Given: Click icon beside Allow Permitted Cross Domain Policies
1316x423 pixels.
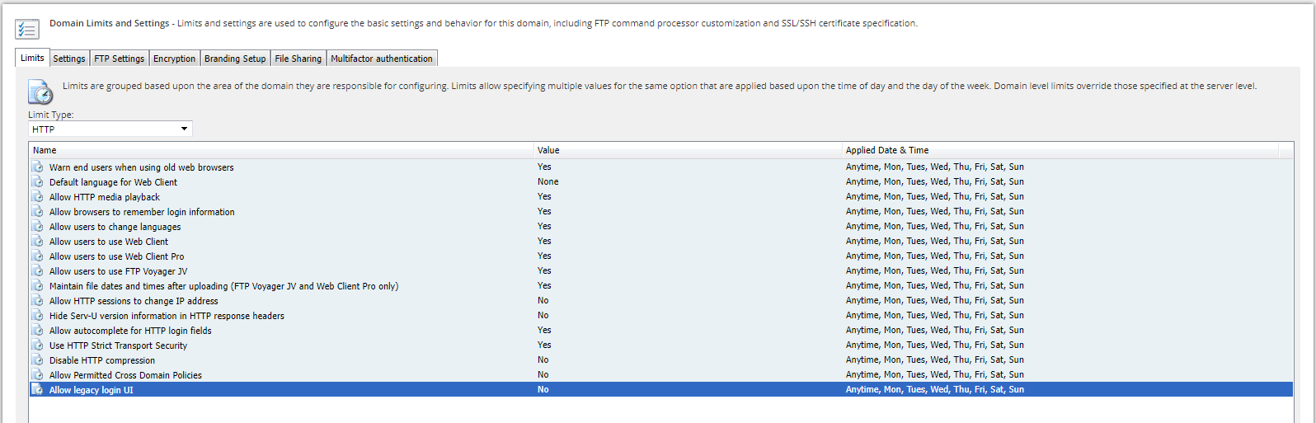Looking at the screenshot, I should (37, 375).
